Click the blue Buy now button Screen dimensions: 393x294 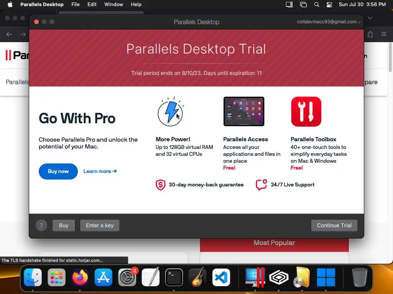click(58, 171)
